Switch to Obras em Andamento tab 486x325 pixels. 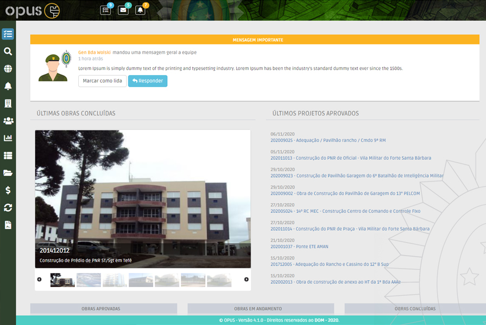[261, 309]
